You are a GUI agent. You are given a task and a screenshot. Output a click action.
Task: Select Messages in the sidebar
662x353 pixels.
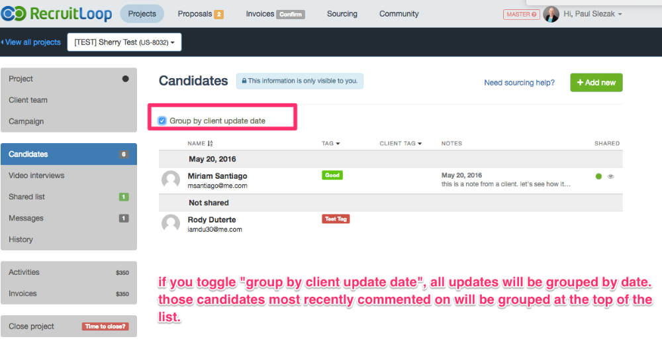click(69, 218)
